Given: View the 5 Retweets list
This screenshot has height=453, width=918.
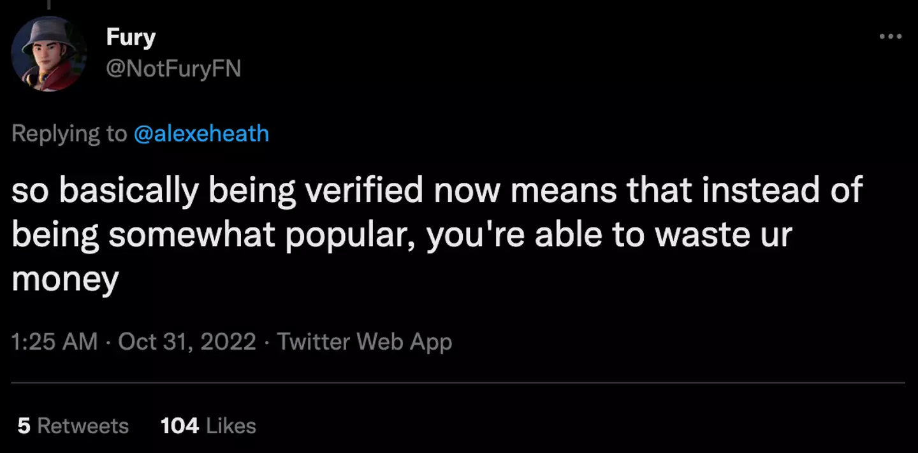Looking at the screenshot, I should (73, 426).
